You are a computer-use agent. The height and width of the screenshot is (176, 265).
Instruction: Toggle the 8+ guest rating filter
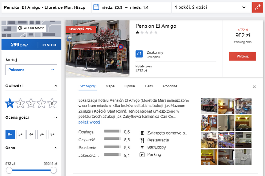53,135
